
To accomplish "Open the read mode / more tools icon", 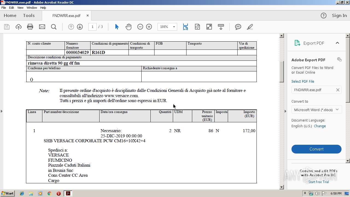I will pyautogui.click(x=221, y=27).
